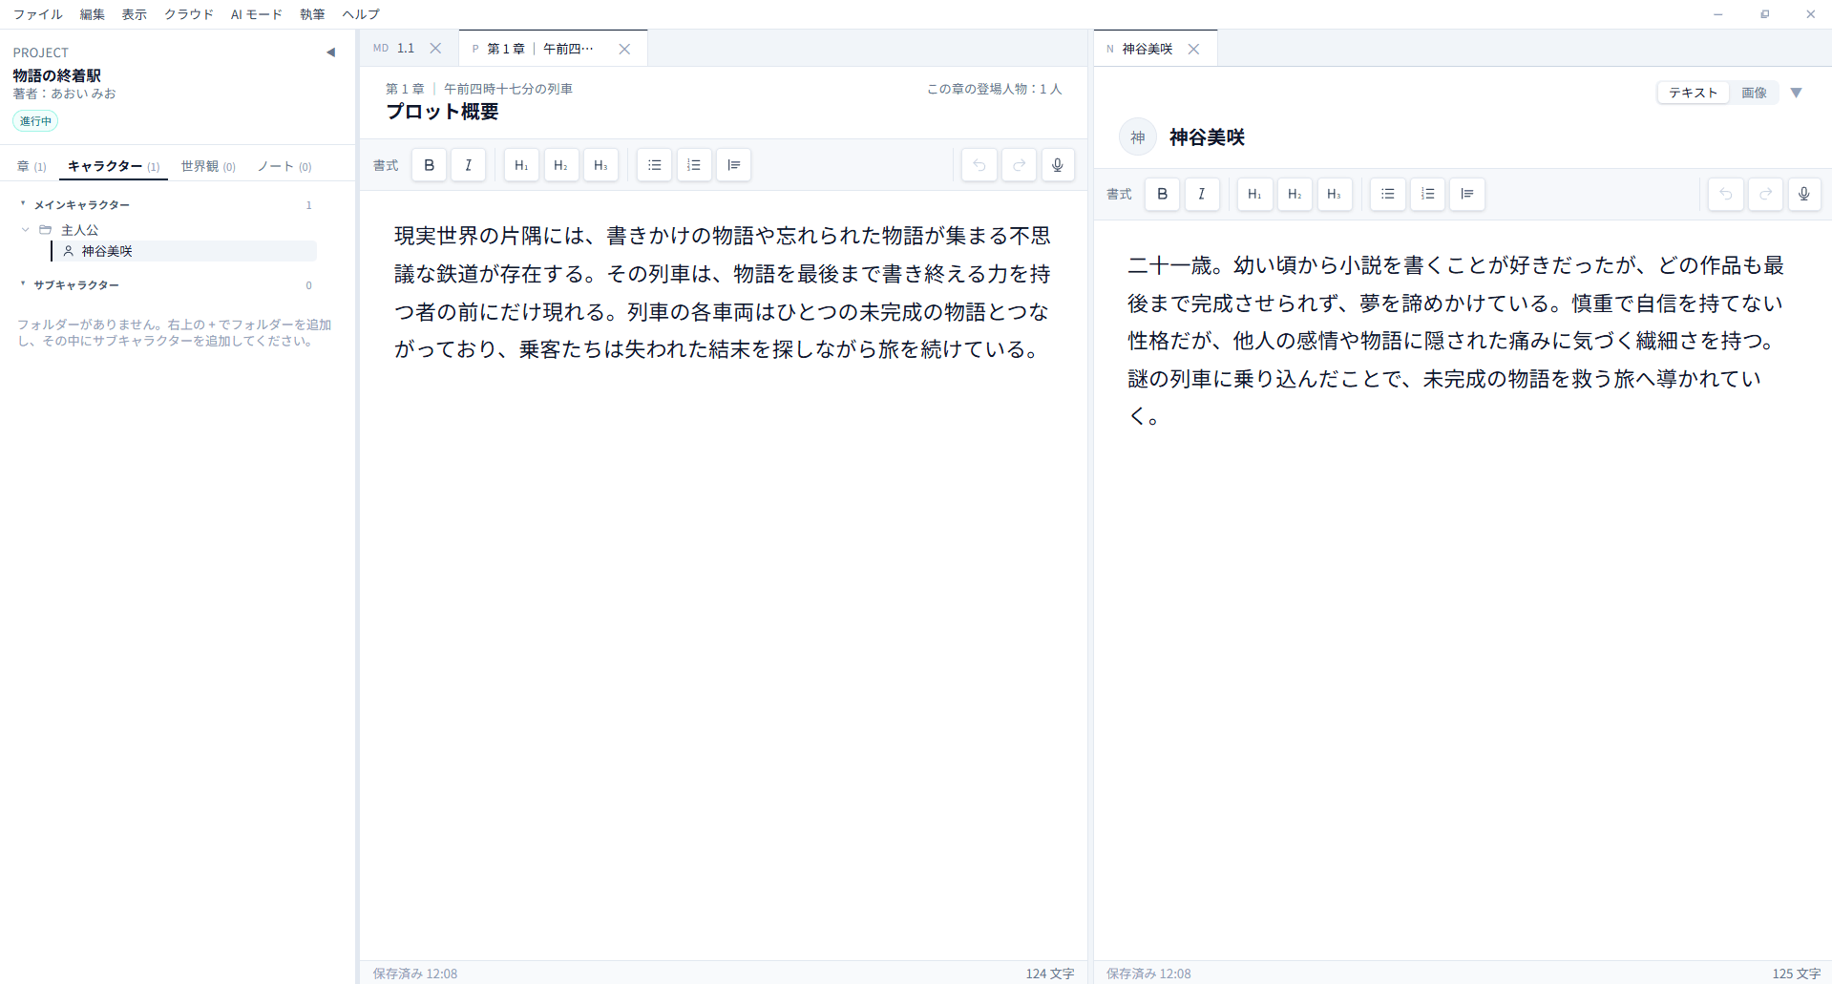Open the 執筆 menu
Viewport: 1832px width, 984px height.
312,14
